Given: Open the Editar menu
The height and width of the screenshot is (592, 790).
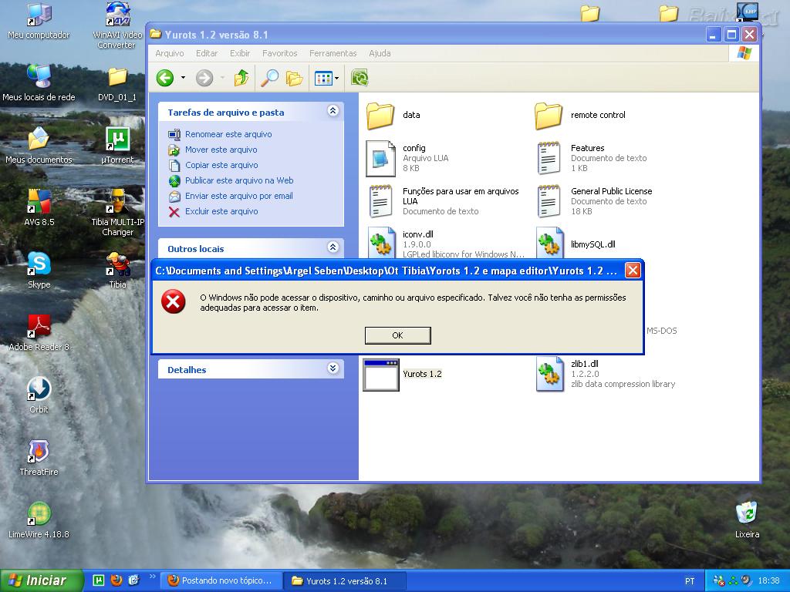Looking at the screenshot, I should pos(207,53).
